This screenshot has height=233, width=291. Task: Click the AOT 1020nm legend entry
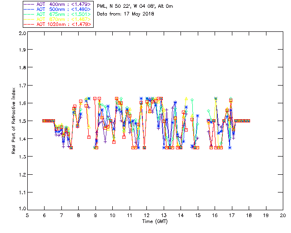click(x=57, y=24)
